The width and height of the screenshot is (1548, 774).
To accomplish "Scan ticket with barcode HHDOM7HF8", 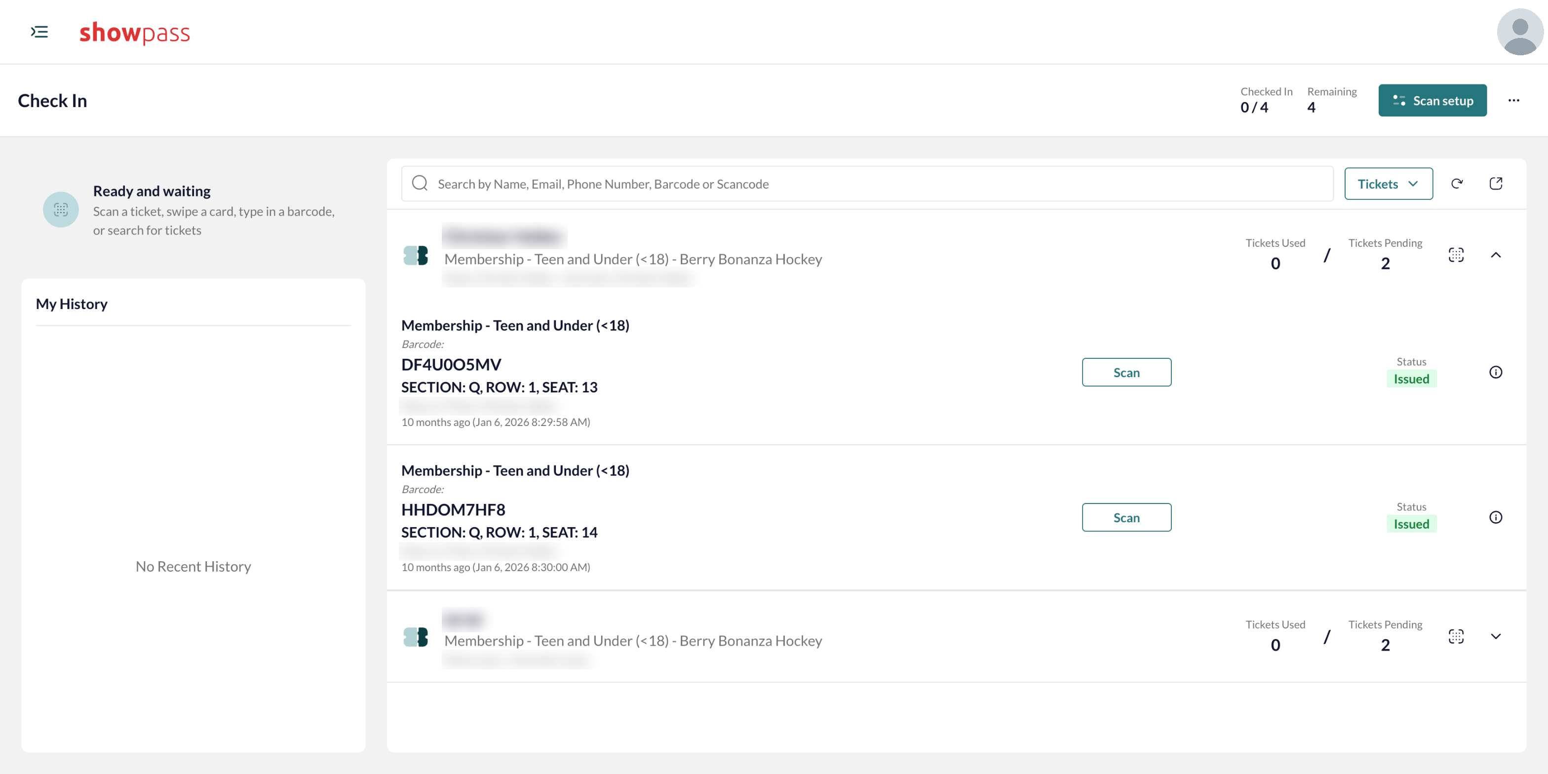I will [x=1126, y=517].
